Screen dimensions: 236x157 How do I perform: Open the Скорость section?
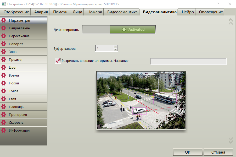[x=24, y=122]
